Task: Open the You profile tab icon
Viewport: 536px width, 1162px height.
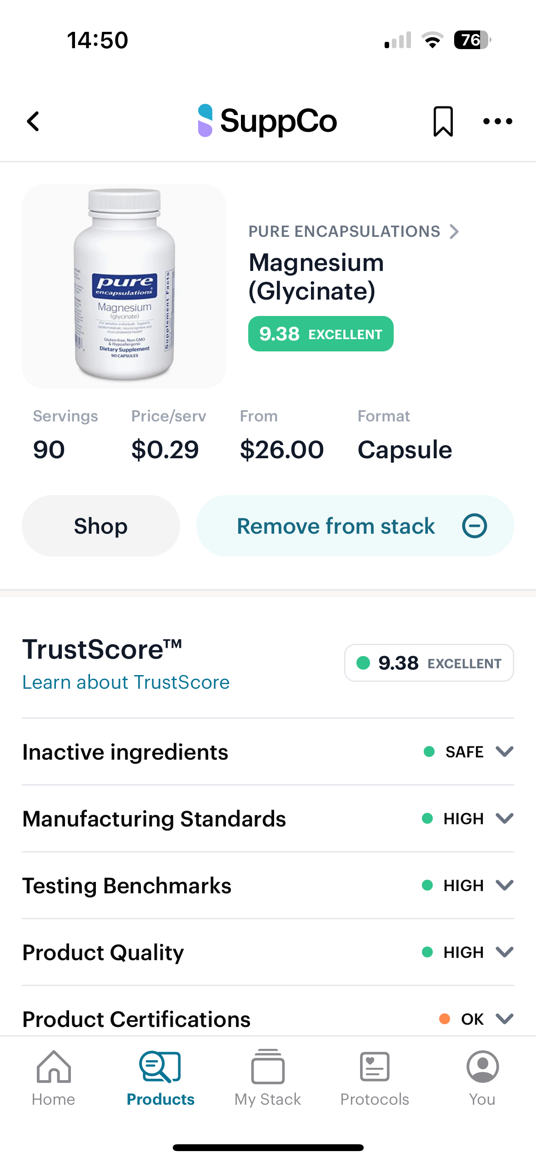Action: (482, 1067)
